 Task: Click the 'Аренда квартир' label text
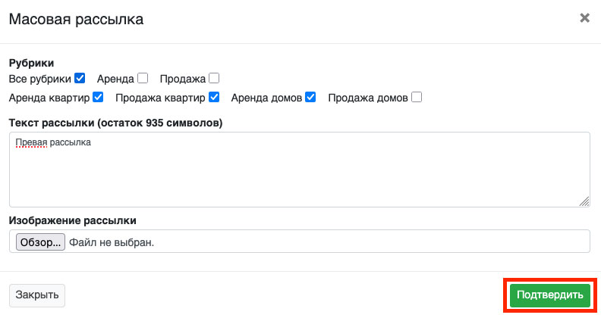pos(49,98)
